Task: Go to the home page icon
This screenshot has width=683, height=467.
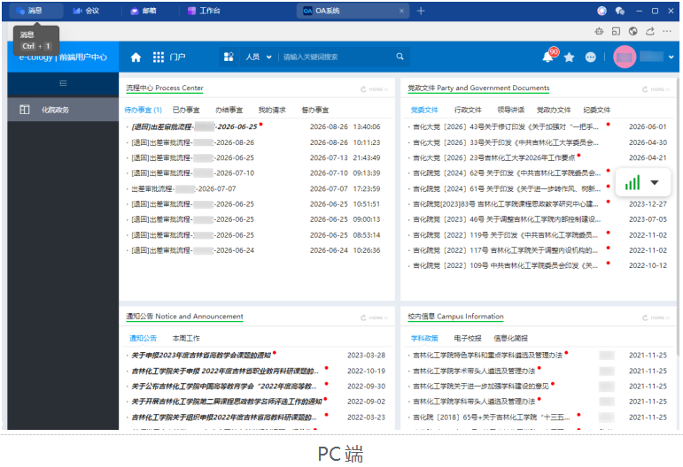Action: [x=136, y=57]
